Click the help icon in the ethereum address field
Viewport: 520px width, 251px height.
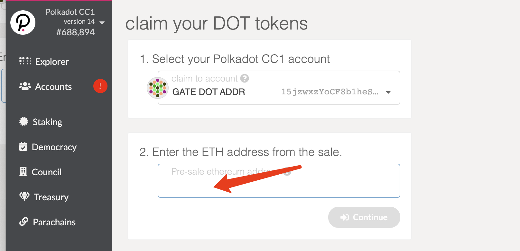[287, 172]
